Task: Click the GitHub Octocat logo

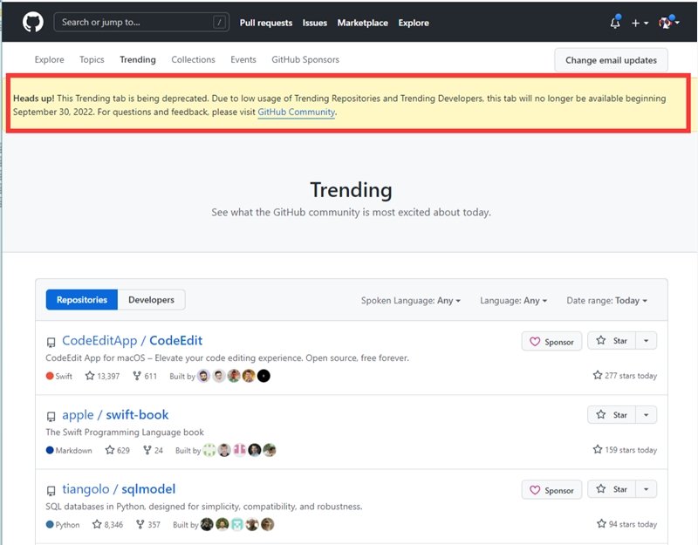Action: [x=33, y=22]
